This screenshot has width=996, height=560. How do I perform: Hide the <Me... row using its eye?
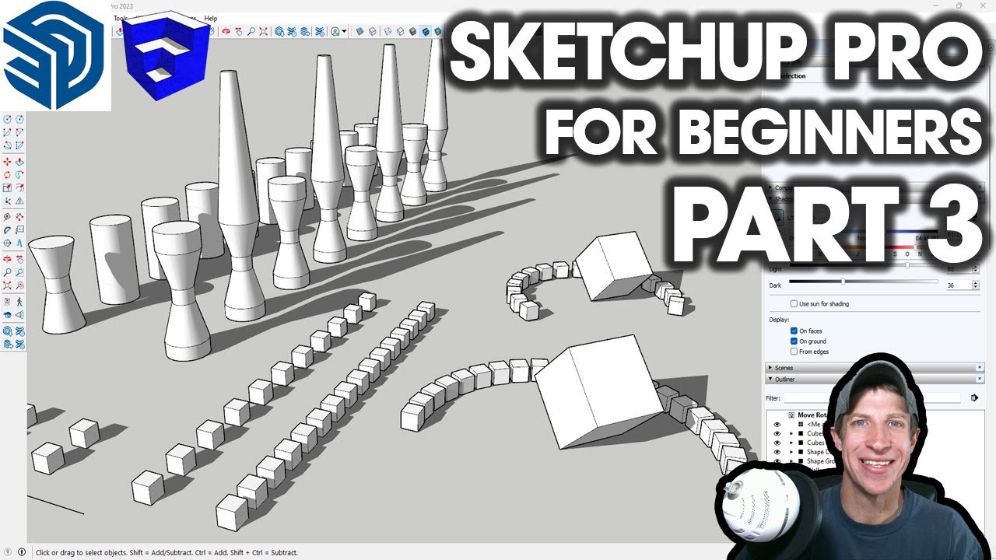point(777,424)
